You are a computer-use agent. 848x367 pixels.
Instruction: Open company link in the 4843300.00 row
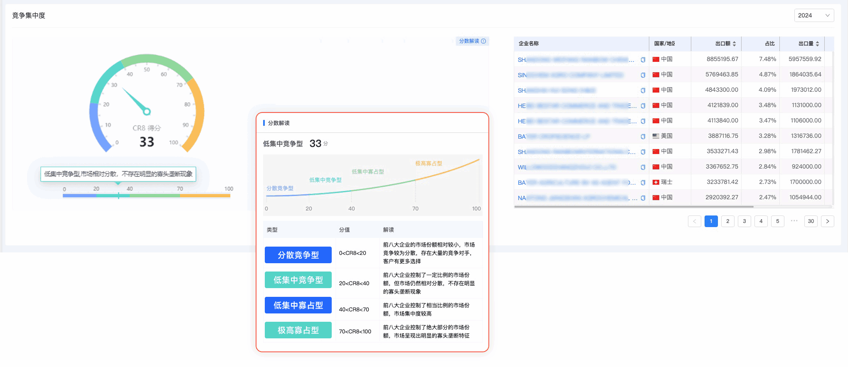556,91
